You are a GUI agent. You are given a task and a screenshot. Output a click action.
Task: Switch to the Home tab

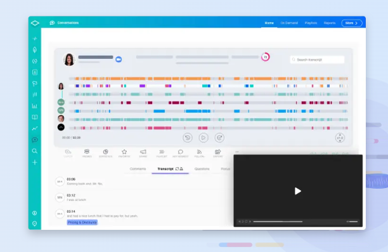(x=269, y=23)
